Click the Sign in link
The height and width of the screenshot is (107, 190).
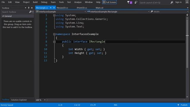pos(178,2)
